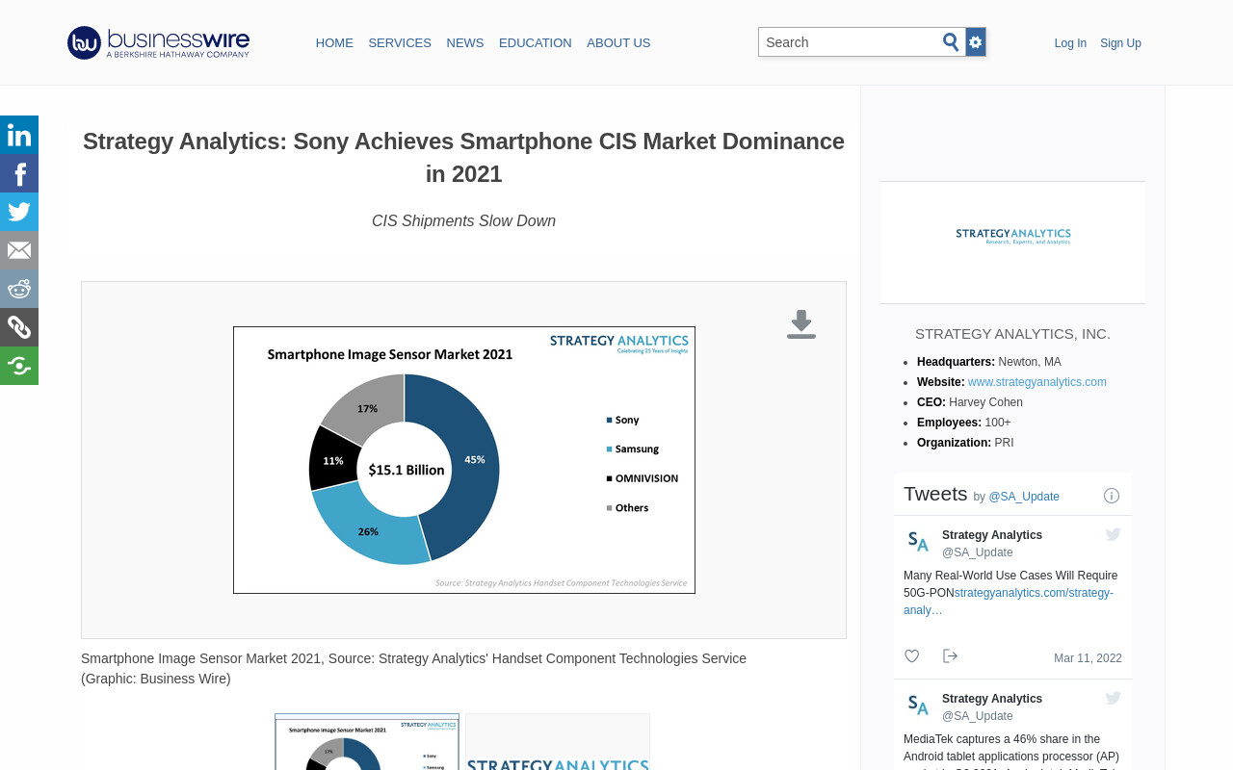Open HOME menu item
Viewport: 1233px width, 770px height.
click(334, 43)
